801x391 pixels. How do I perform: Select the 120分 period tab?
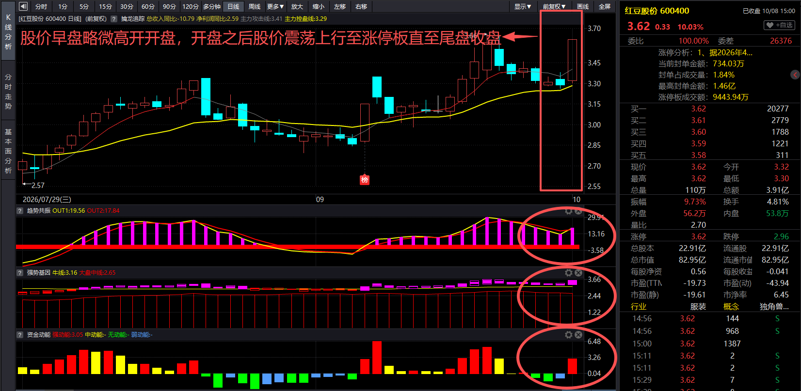click(x=191, y=6)
